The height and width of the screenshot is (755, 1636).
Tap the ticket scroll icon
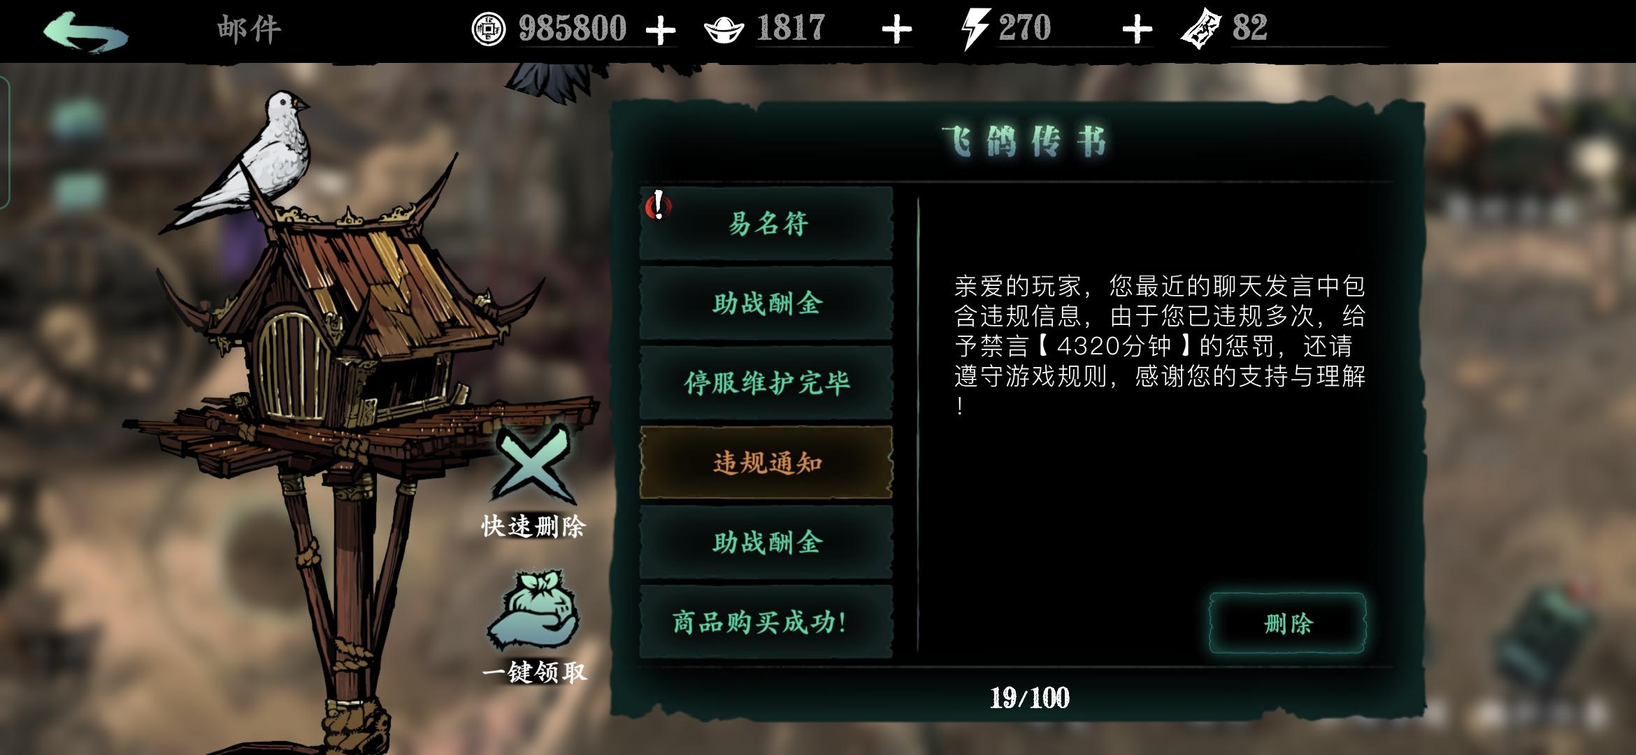tap(1201, 29)
